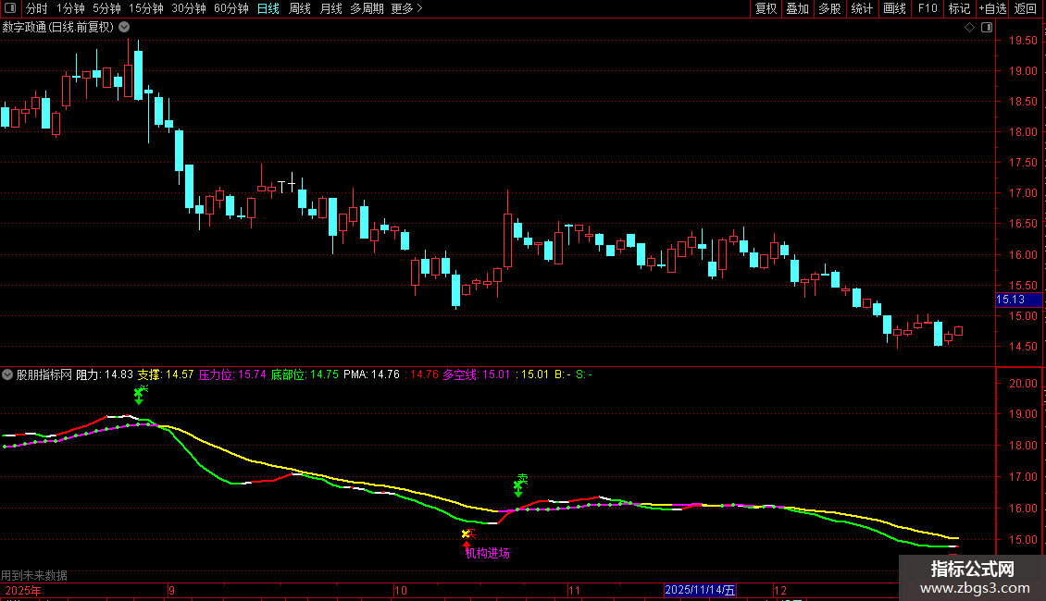Viewport: 1046px width, 601px height.
Task: Click month 12 on the time axis
Action: (779, 590)
